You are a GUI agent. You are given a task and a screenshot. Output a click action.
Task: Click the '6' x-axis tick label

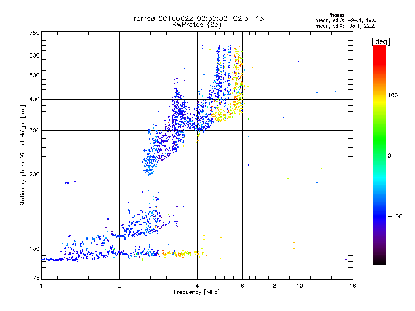click(242, 286)
